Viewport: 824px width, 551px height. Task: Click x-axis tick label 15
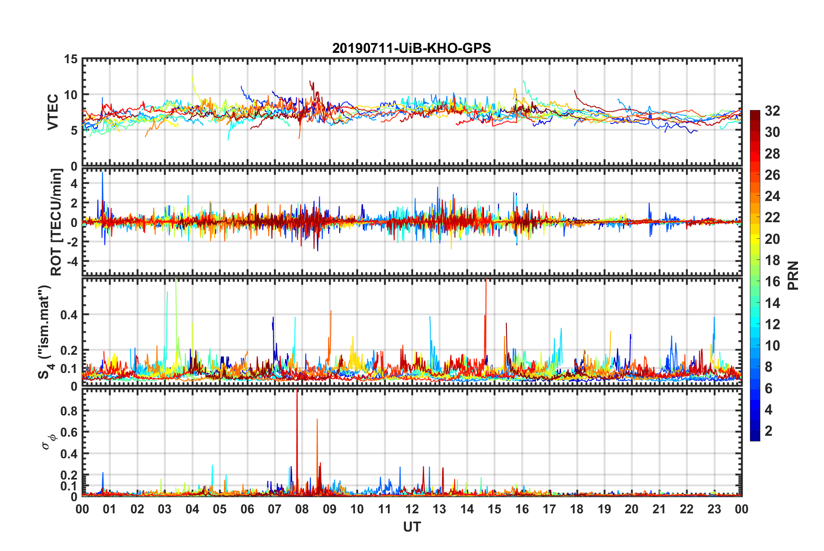coord(494,509)
